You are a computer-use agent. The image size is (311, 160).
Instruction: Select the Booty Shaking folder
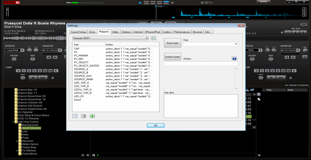pyautogui.click(x=31, y=128)
